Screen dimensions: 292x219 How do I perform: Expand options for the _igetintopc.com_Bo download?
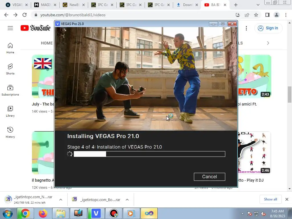pyautogui.click(x=127, y=200)
